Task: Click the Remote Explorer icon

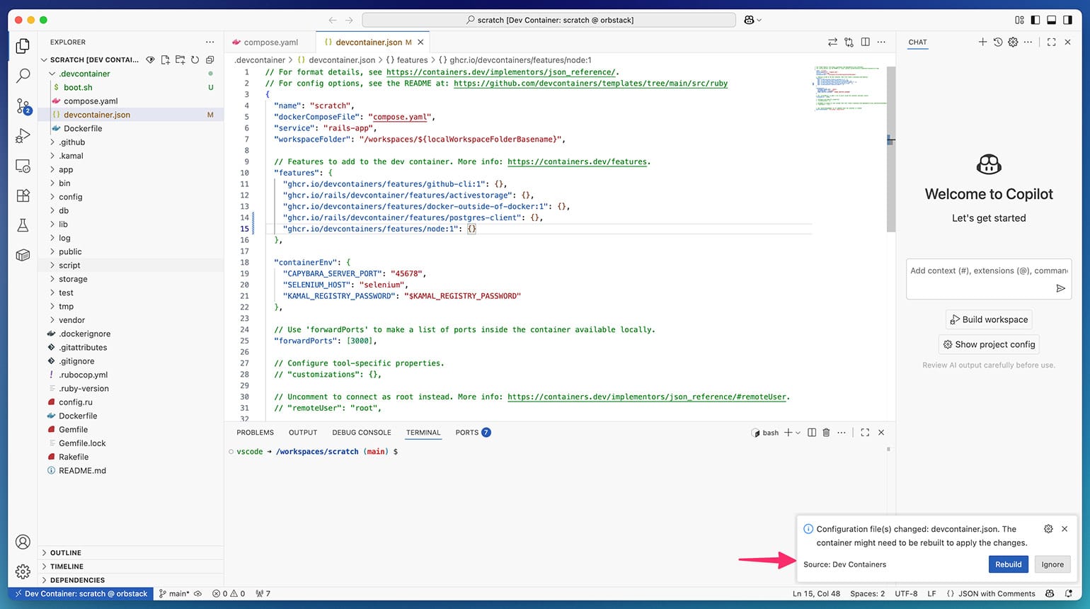Action: tap(23, 166)
